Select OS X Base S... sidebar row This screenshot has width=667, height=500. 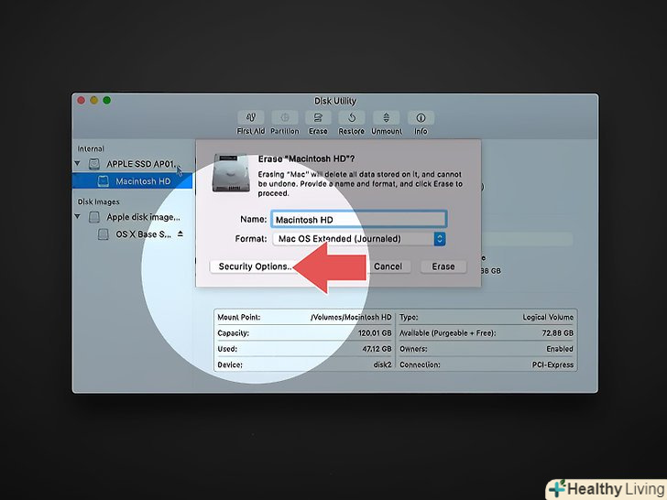[132, 234]
